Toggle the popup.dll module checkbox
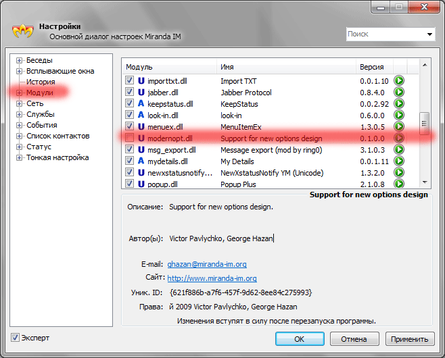 coord(129,184)
